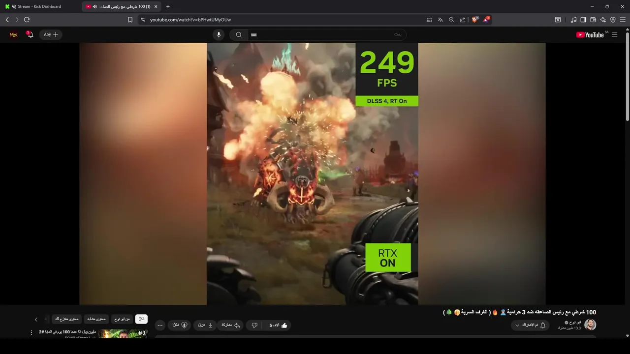Viewport: 630px width, 354px height.
Task: Click the YouTube search magnifier button
Action: pyautogui.click(x=239, y=34)
